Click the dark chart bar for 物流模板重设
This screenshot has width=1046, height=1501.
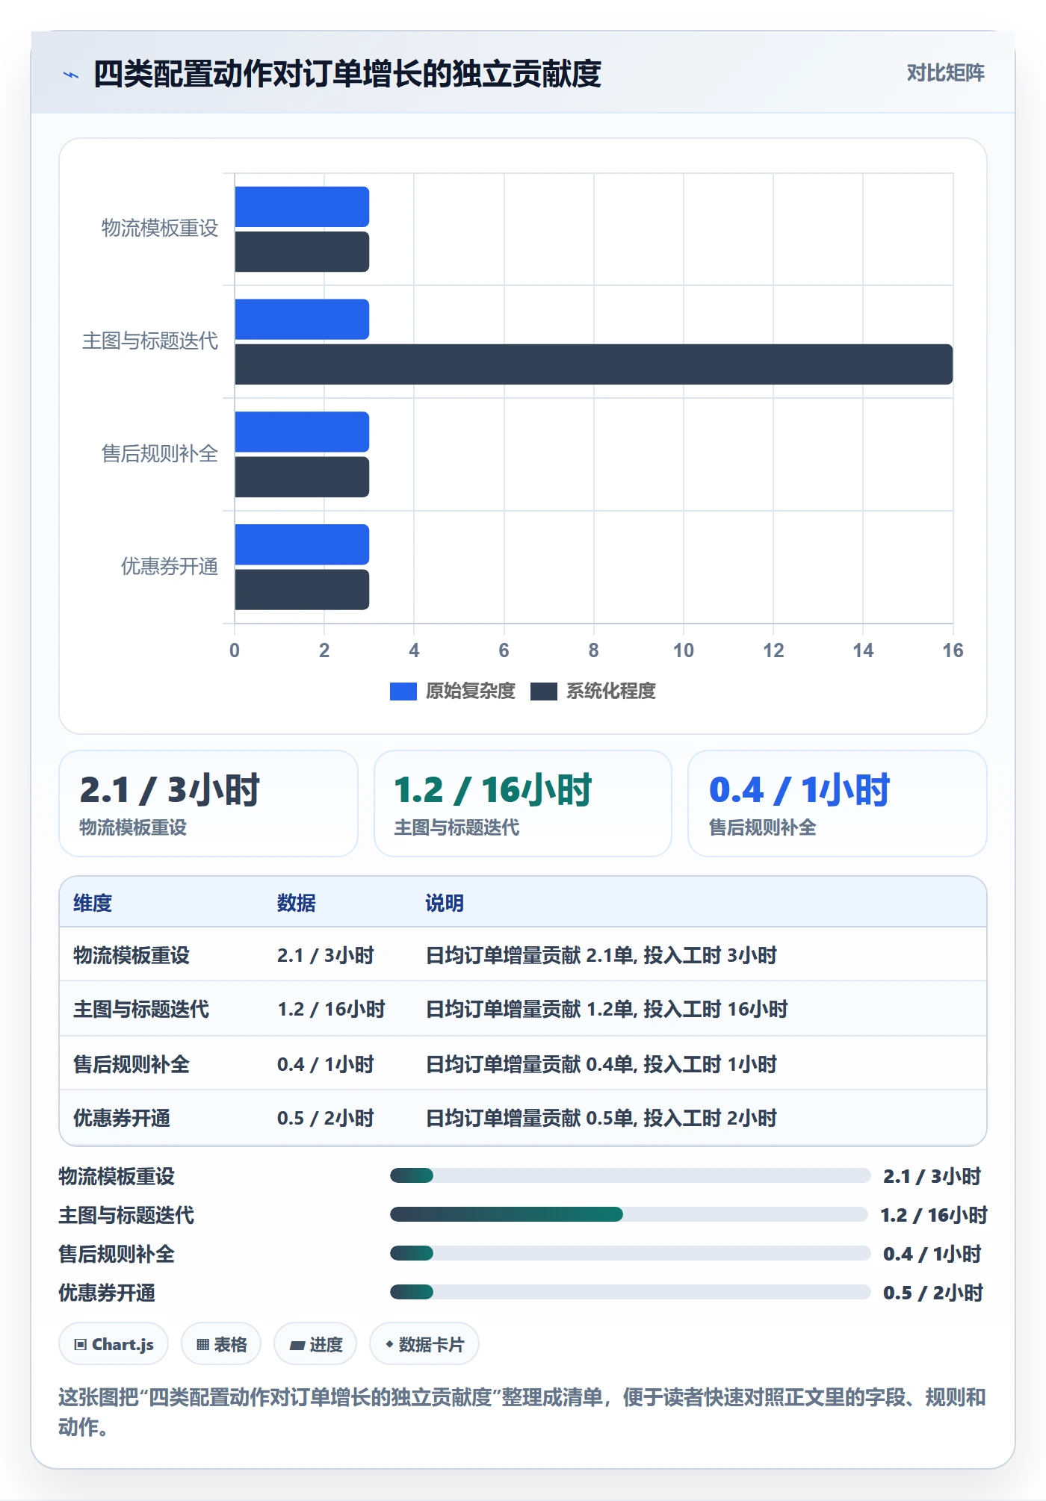[302, 252]
